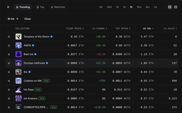The image size is (182, 113).
Task: Select the 1d time range
Action: pos(124,7)
